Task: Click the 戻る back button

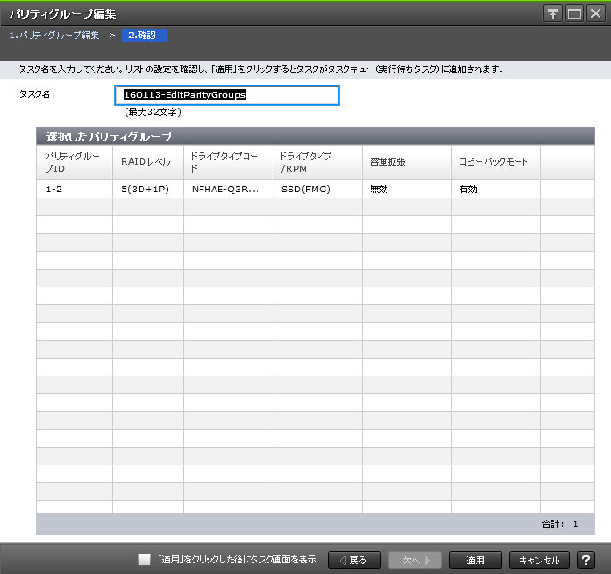Action: click(354, 560)
